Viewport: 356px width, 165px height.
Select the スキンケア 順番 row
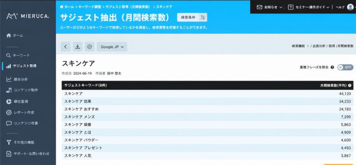click(x=207, y=125)
